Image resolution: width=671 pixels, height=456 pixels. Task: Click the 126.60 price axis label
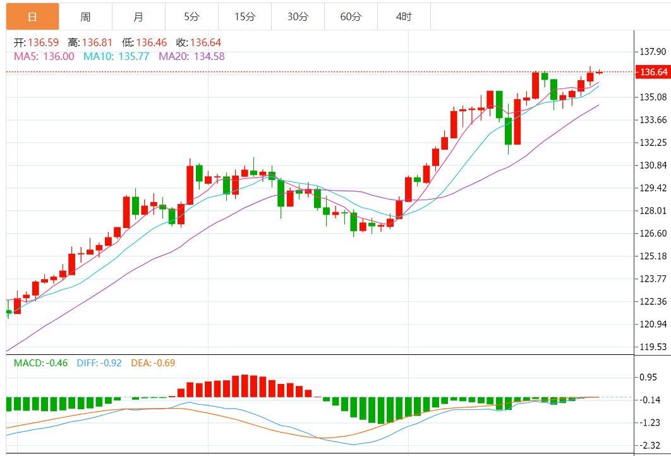click(653, 233)
